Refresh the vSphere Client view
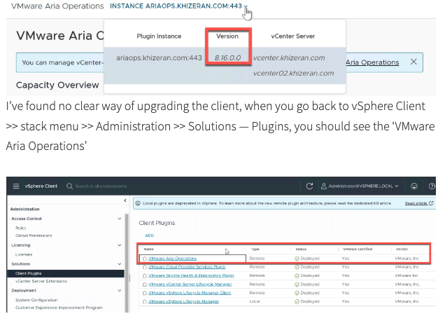Image resolution: width=438 pixels, height=314 pixels. pyautogui.click(x=309, y=186)
